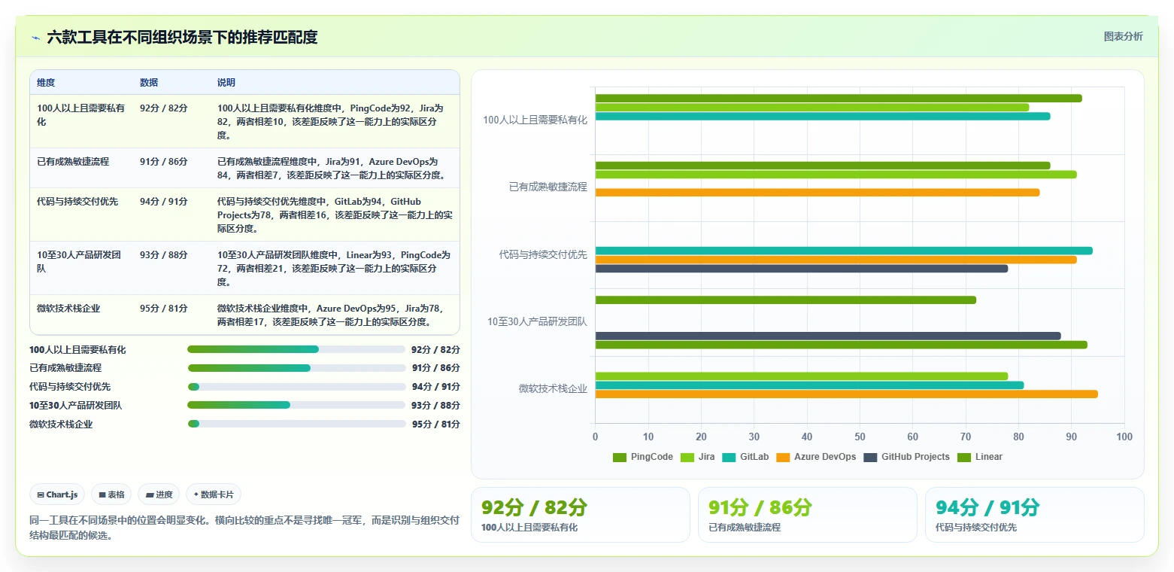Click the Chart.js chip icon
1174x572 pixels.
click(x=41, y=494)
